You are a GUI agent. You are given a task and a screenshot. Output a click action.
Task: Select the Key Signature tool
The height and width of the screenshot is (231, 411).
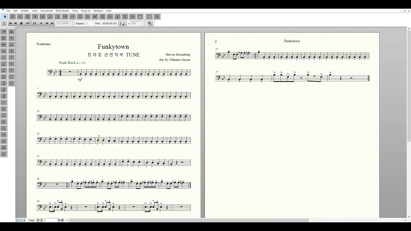(x=20, y=17)
